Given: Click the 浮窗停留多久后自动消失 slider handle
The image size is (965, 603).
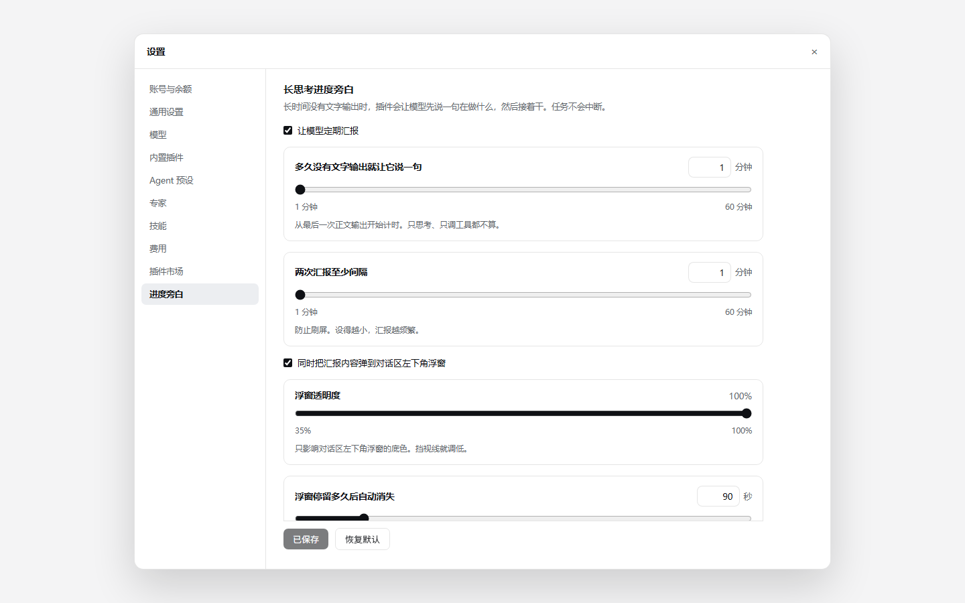Looking at the screenshot, I should click(364, 518).
